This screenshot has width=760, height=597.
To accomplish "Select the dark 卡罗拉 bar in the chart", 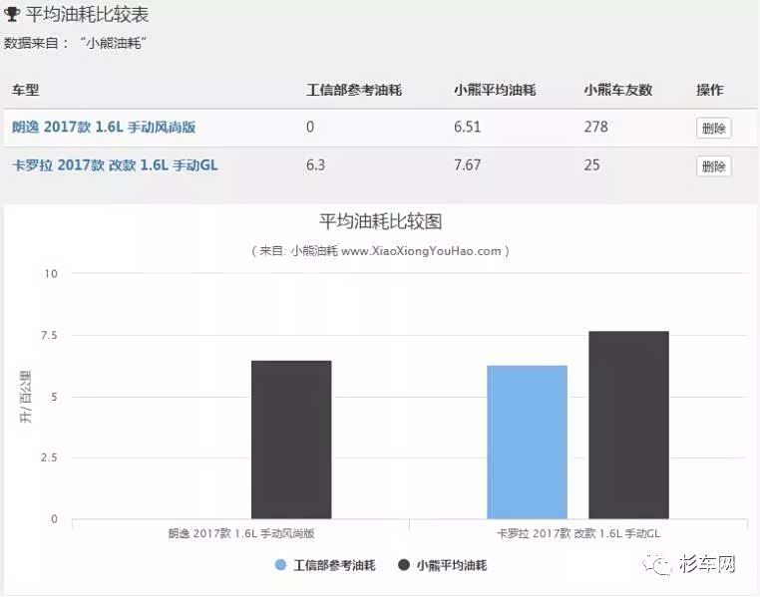I will click(x=628, y=425).
